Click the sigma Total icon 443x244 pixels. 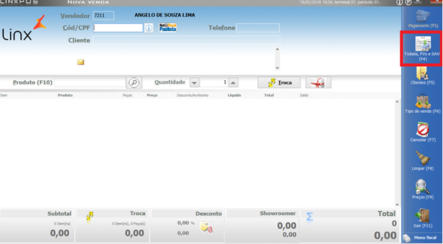310,216
